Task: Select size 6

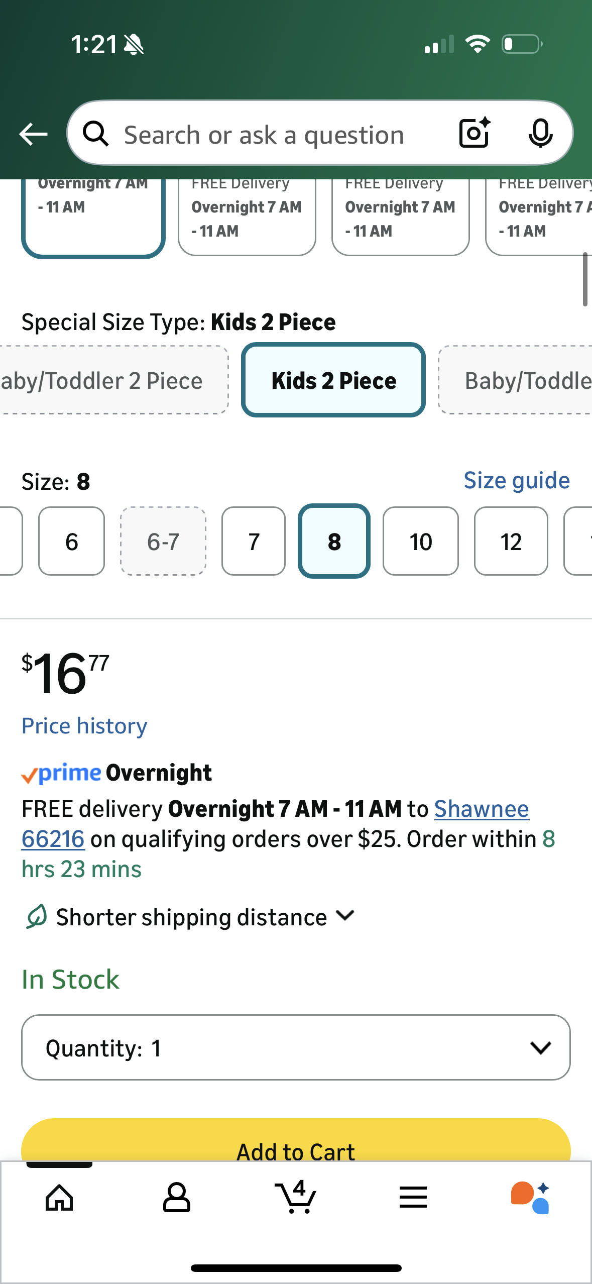Action: click(x=71, y=542)
